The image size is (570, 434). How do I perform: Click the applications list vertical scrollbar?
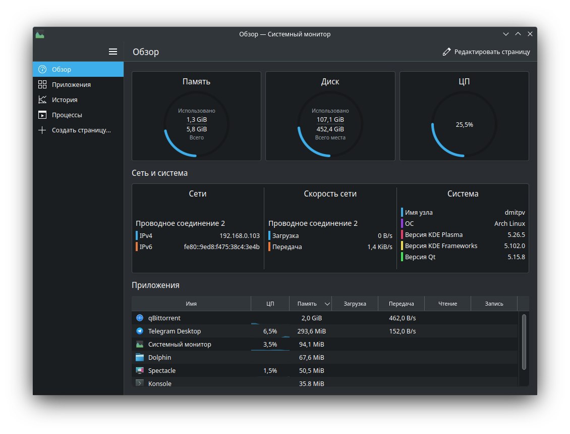click(x=524, y=342)
